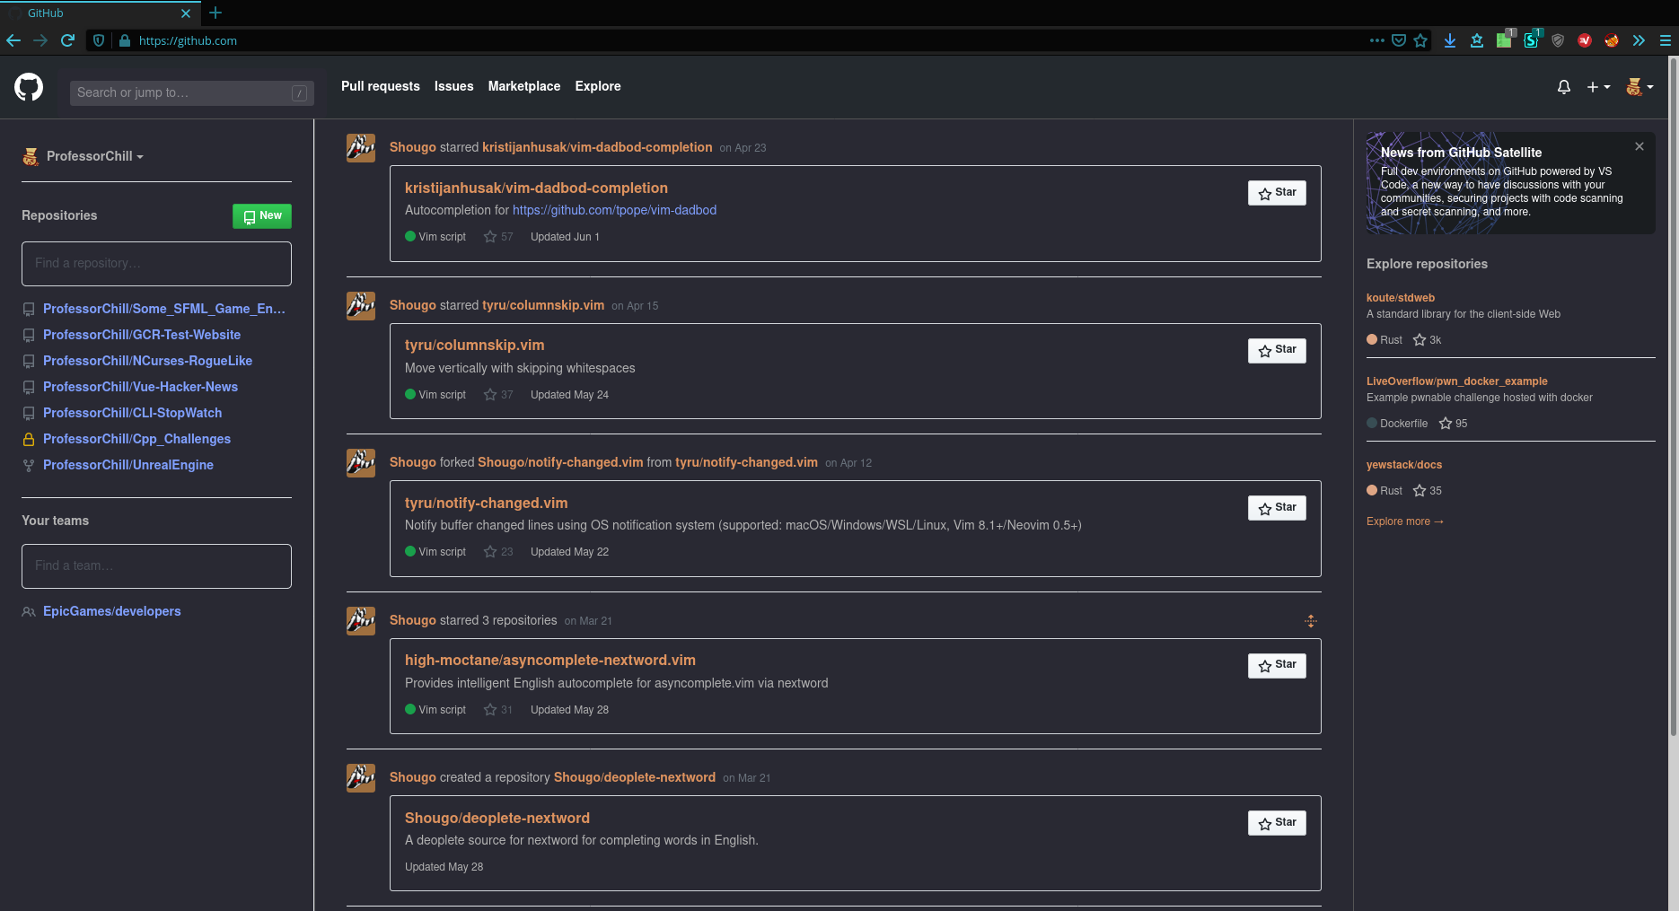Click the GitHub Octocat logo

(x=29, y=87)
